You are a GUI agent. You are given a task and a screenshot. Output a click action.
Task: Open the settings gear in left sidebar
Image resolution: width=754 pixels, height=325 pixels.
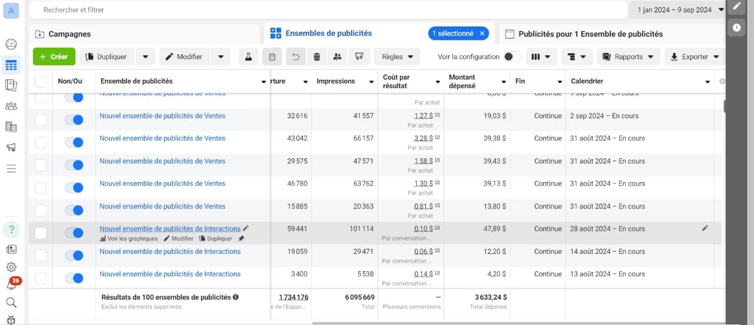pyautogui.click(x=11, y=266)
